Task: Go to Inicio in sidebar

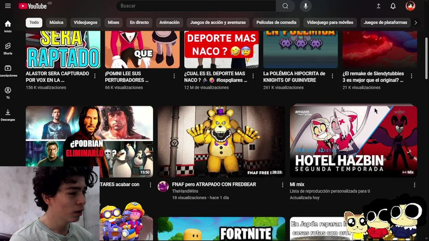Action: [x=8, y=26]
